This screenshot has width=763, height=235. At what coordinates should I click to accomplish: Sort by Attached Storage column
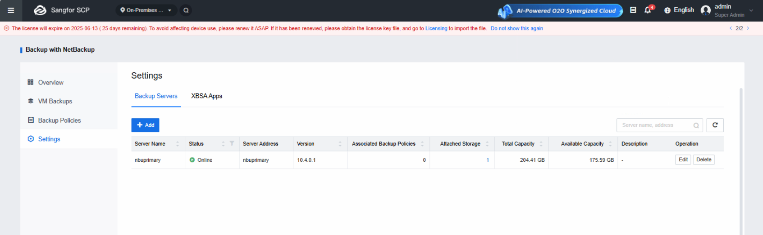(487, 144)
